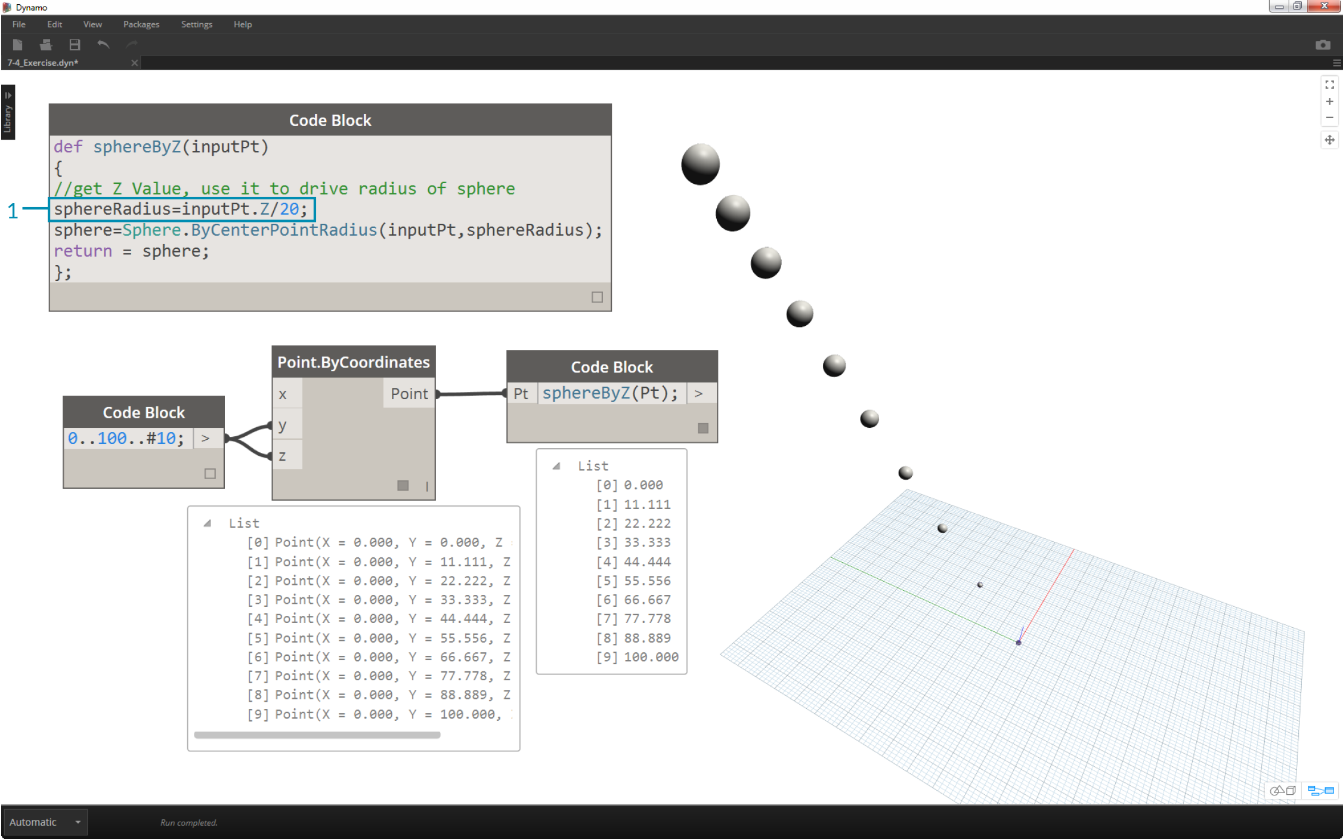
Task: Click the 0..100..#10; code text
Action: coord(126,439)
